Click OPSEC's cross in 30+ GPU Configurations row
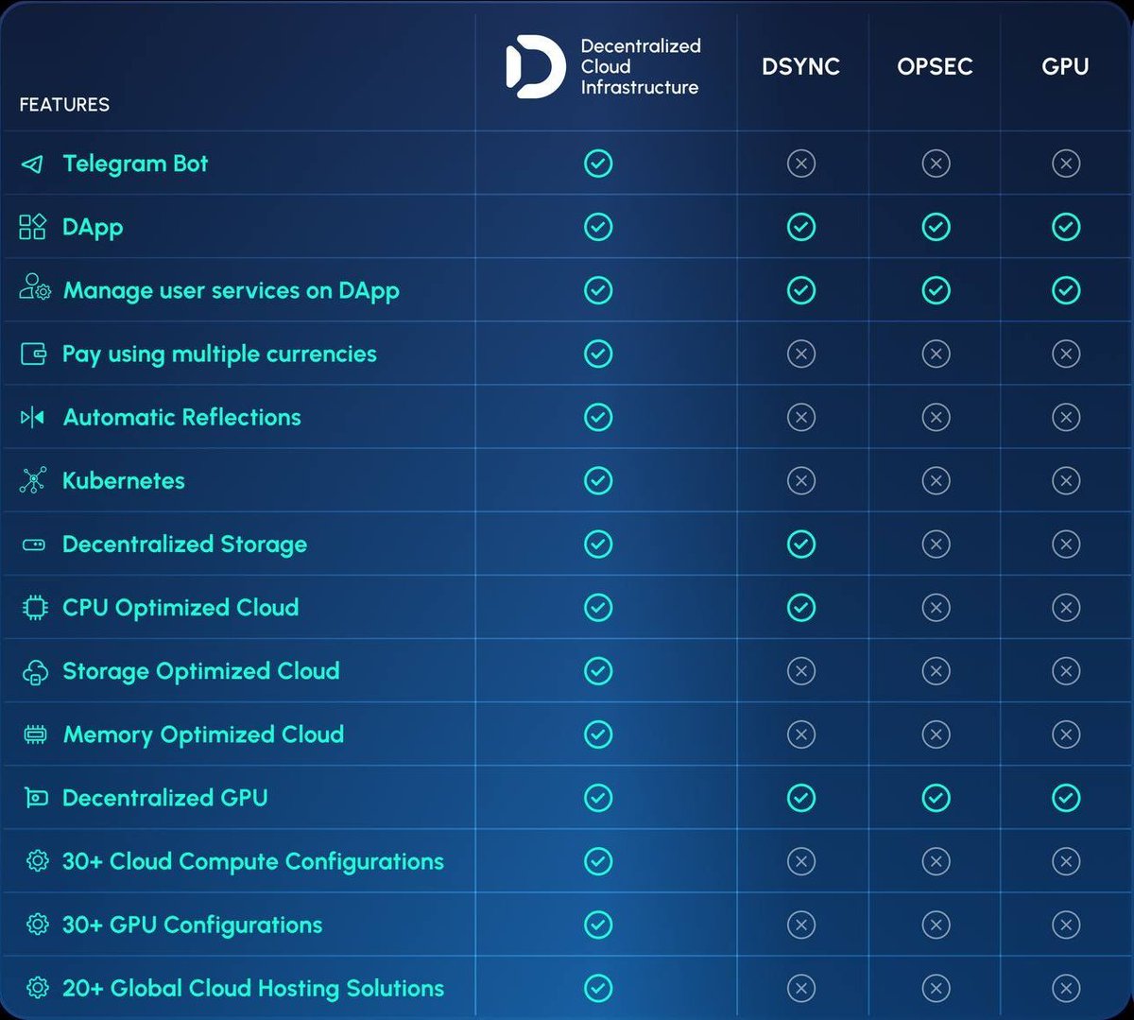The height and width of the screenshot is (1020, 1134). [x=936, y=925]
